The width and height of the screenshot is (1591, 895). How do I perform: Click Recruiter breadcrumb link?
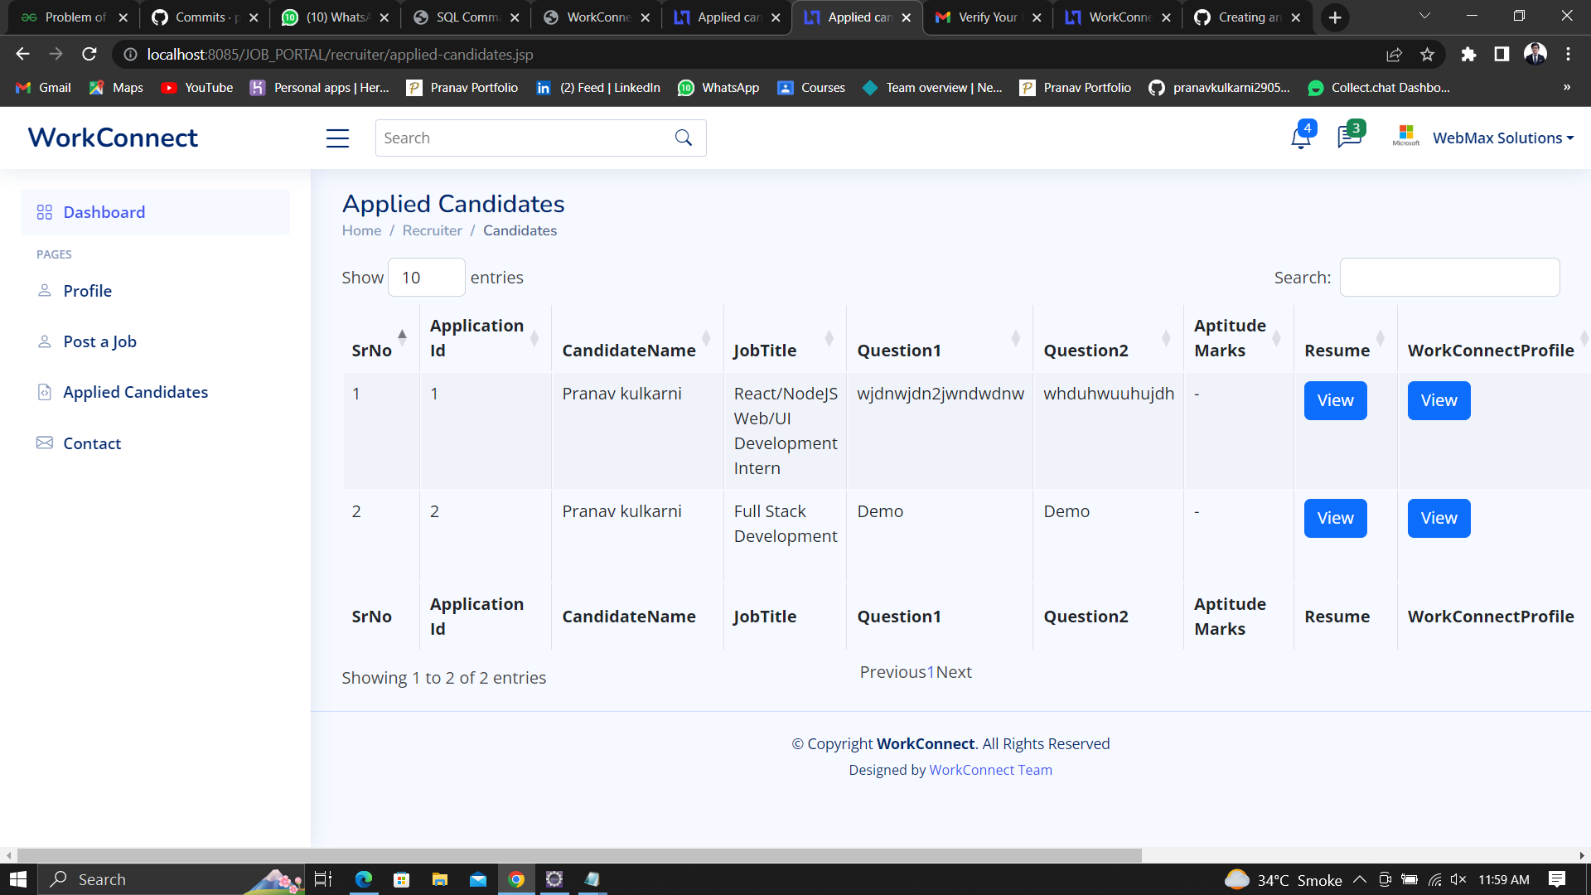point(432,230)
